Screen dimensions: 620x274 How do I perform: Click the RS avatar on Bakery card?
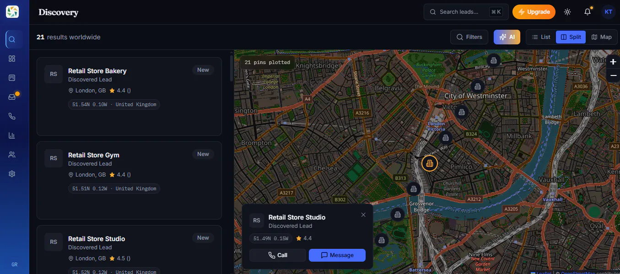coord(54,74)
